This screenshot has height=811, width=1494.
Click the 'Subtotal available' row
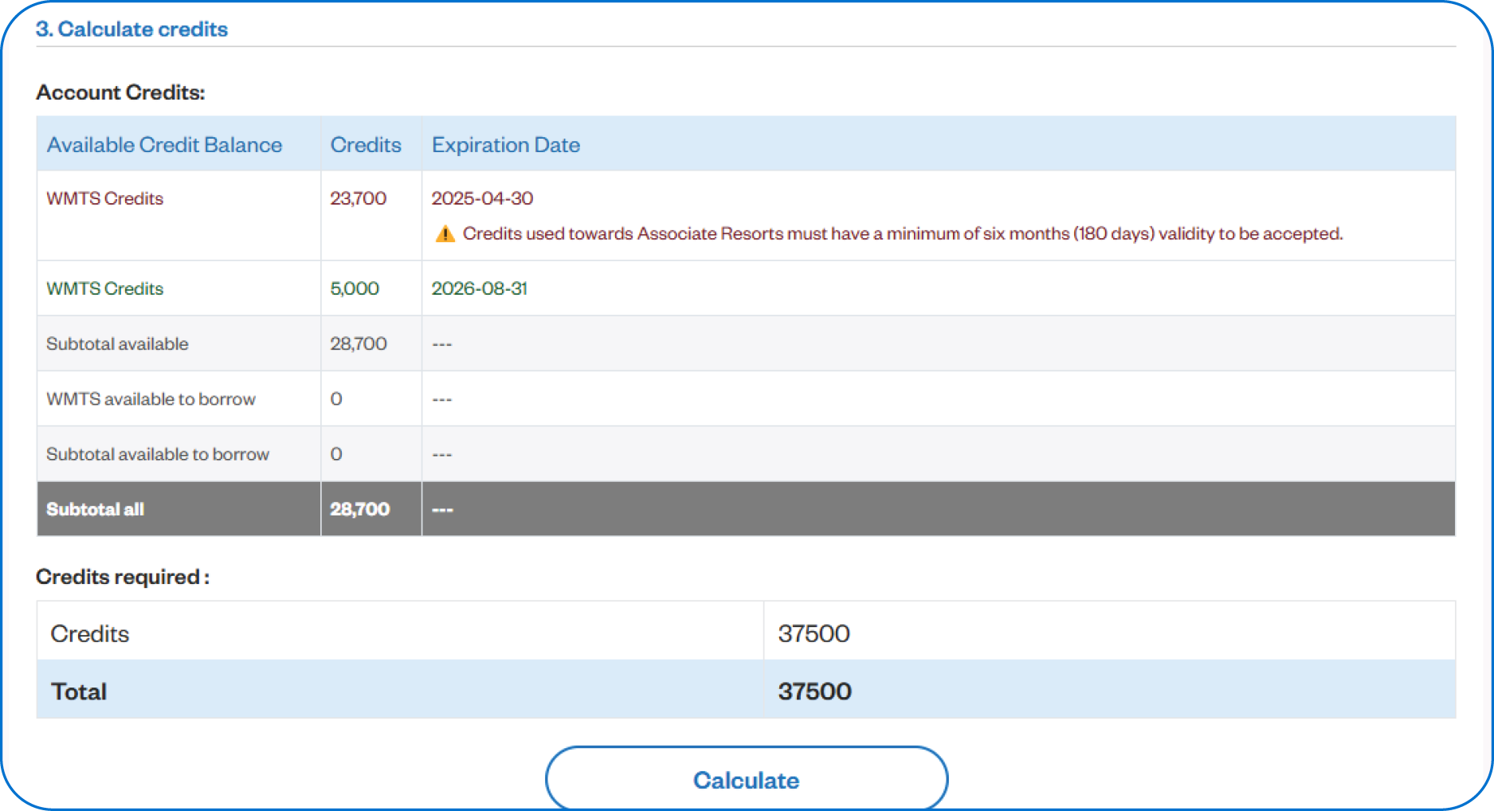click(x=117, y=343)
